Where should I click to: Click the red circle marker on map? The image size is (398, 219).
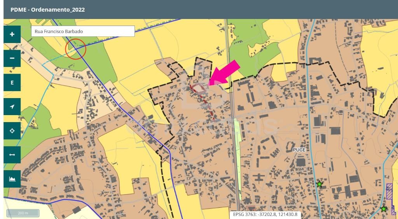(x=75, y=49)
